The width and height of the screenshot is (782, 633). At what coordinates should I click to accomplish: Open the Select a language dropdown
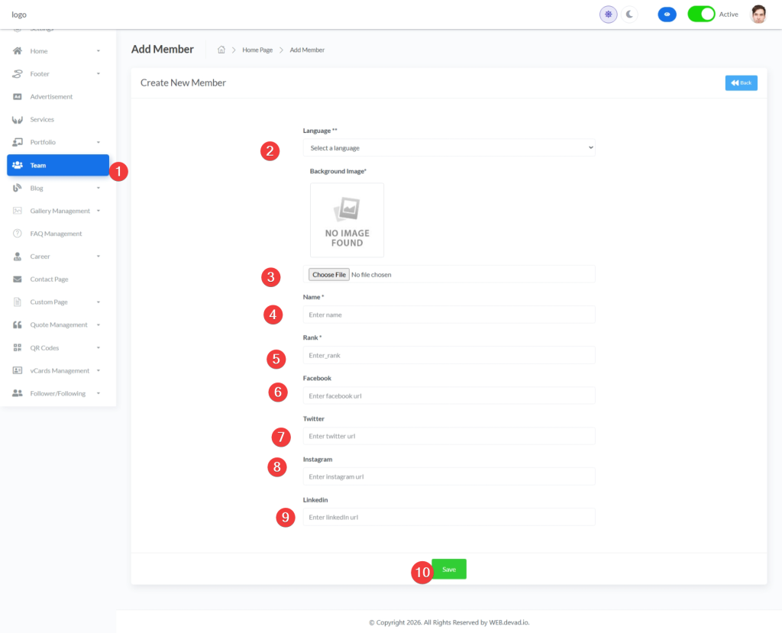click(448, 148)
